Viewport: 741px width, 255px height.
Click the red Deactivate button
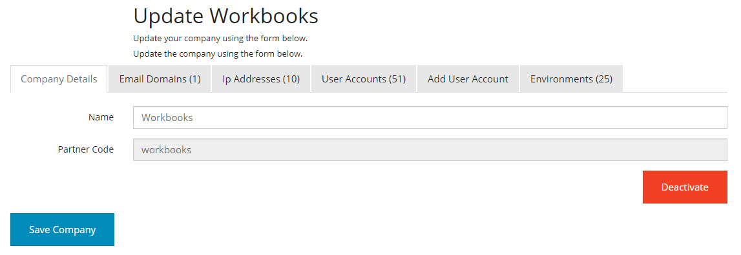685,187
